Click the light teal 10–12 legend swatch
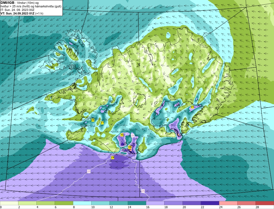274x209 pixels. 101,203
